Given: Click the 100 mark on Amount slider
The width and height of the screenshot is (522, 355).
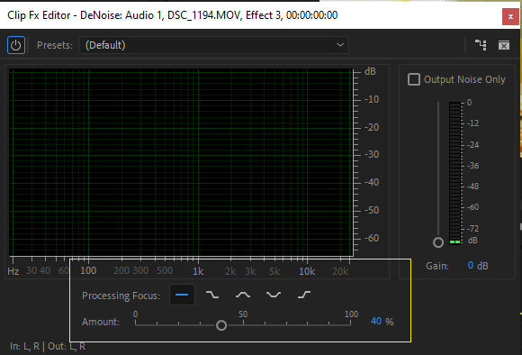Looking at the screenshot, I should 352,314.
